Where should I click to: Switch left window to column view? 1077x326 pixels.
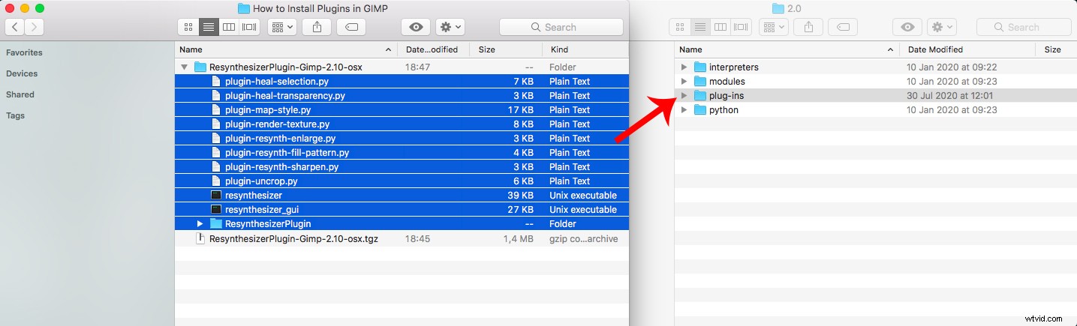pos(229,27)
